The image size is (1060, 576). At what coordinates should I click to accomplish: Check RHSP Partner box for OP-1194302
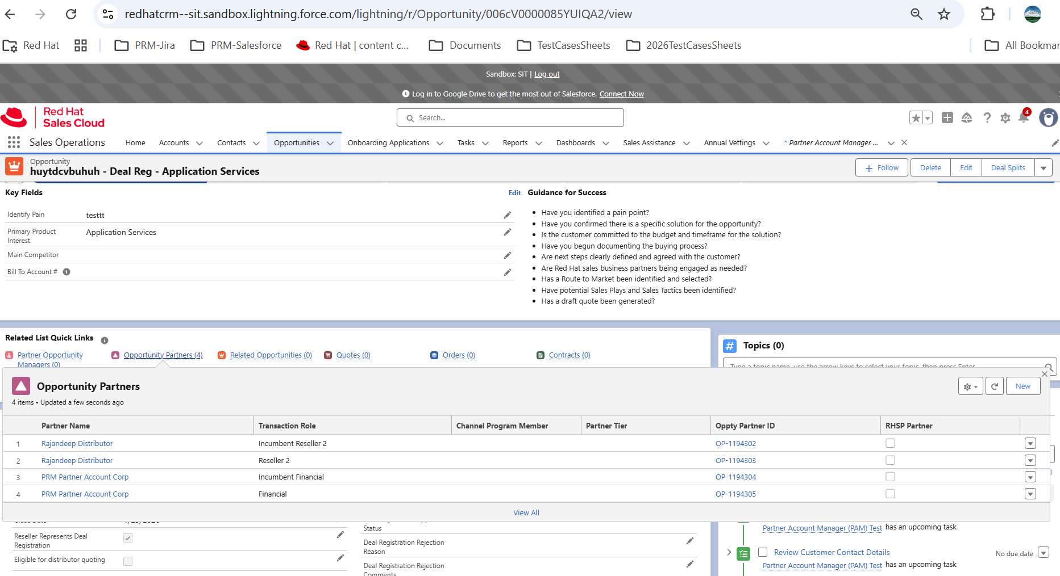pyautogui.click(x=890, y=443)
